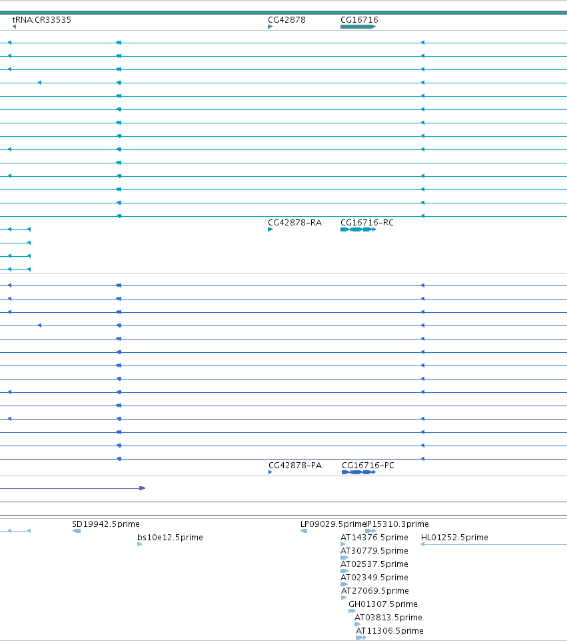This screenshot has width=567, height=641.
Task: Click the CG42878-PA protein arrow glyph
Action: coord(271,472)
